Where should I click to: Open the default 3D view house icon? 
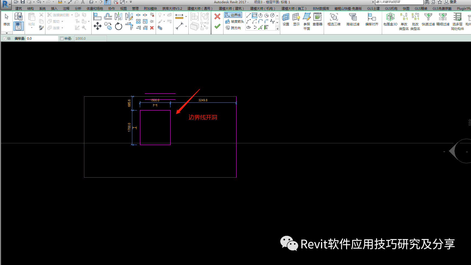91,2
